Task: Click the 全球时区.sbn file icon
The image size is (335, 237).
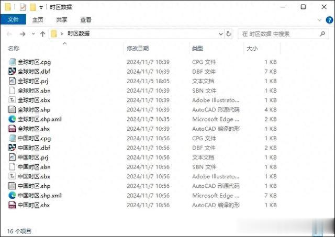Action: coord(12,91)
